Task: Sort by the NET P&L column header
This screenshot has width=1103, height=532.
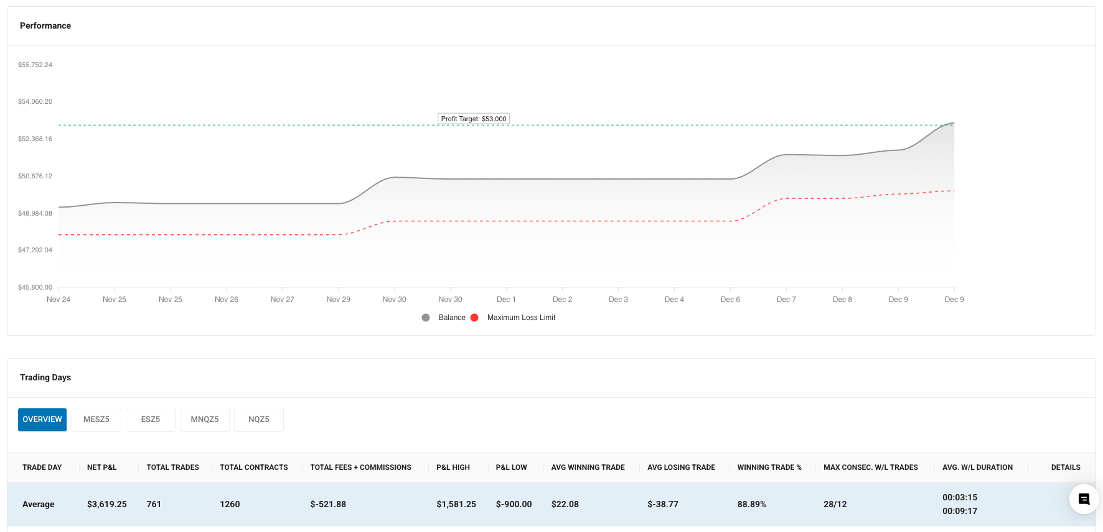Action: tap(102, 467)
